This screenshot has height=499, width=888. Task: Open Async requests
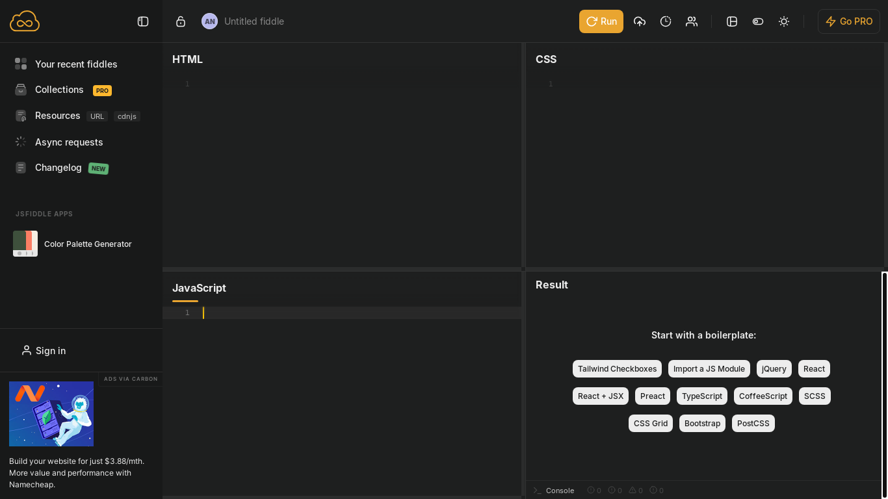coord(69,142)
